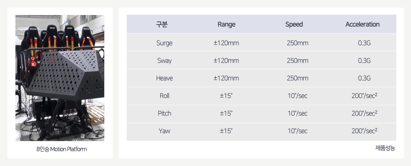
Task: Click the Heave acceleration value 0.3G
Action: tap(364, 78)
